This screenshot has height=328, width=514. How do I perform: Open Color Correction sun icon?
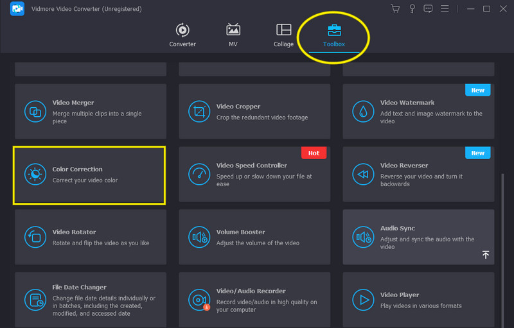click(x=34, y=175)
